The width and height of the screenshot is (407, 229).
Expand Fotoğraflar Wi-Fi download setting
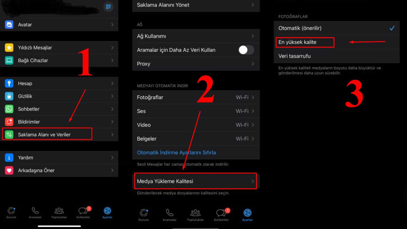[x=196, y=97]
